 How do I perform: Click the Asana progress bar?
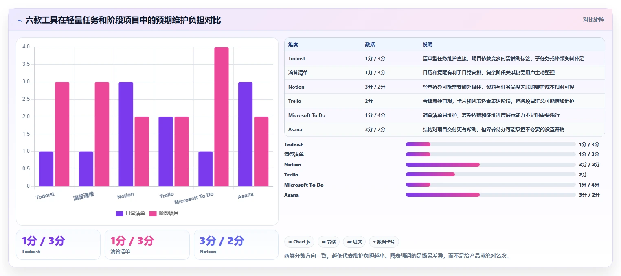pyautogui.click(x=491, y=195)
